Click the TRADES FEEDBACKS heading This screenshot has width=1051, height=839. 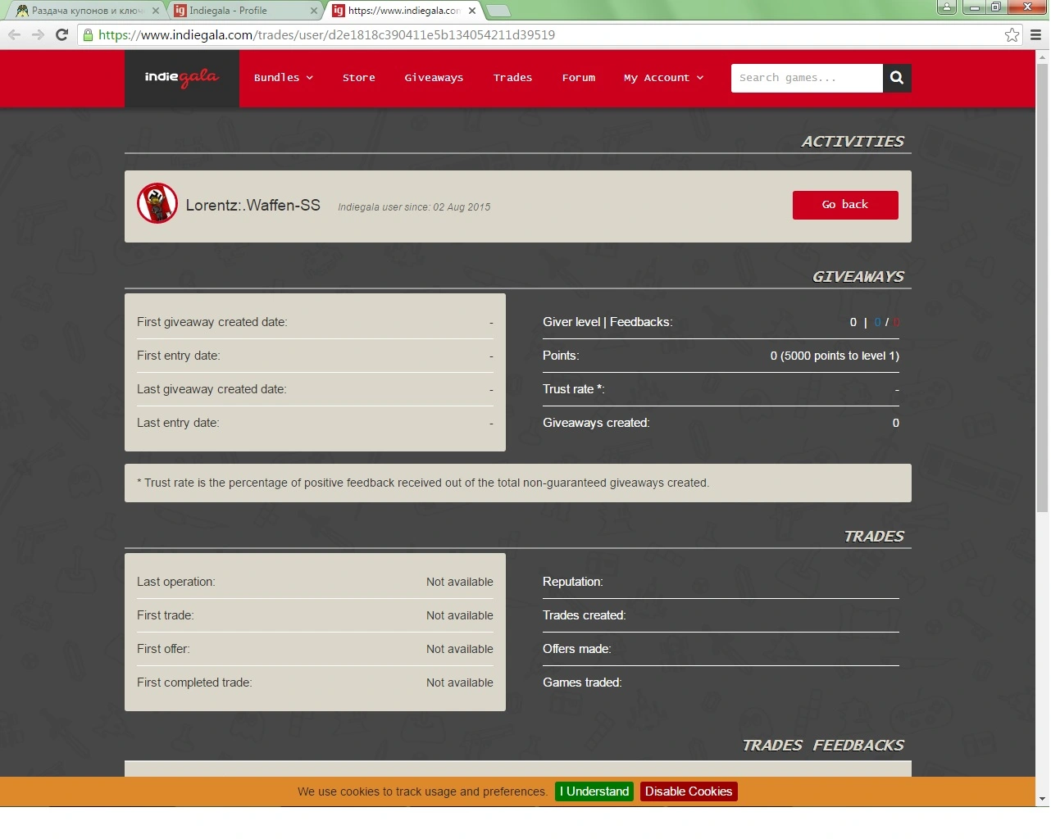coord(823,746)
